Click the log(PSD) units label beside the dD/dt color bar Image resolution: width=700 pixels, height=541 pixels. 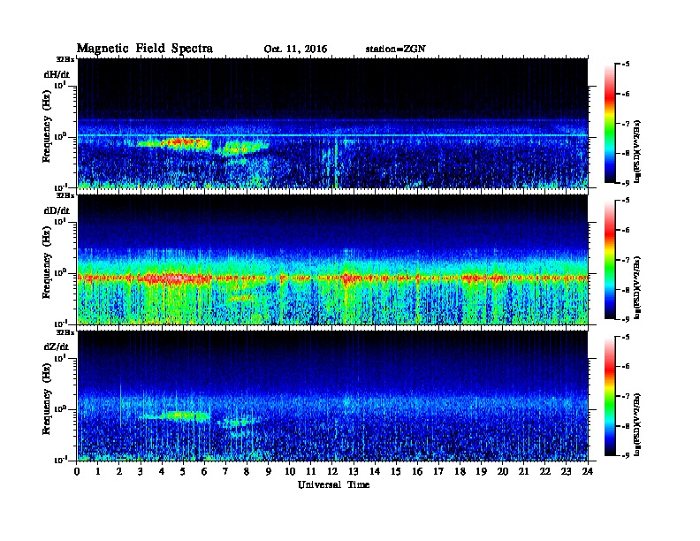pos(637,287)
